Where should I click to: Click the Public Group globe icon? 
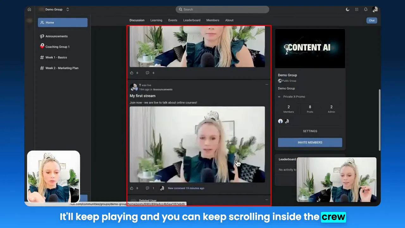click(x=280, y=81)
